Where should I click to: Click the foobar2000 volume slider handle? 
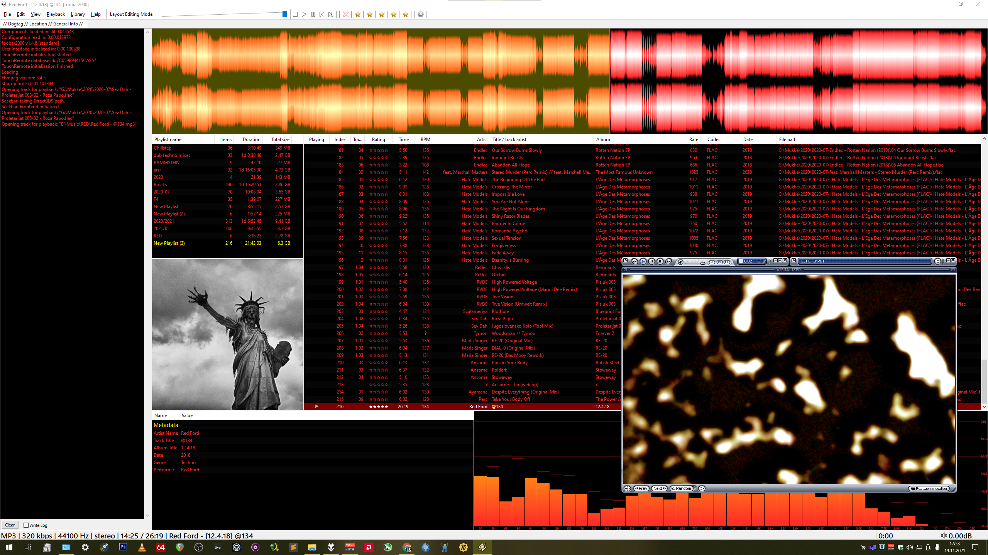(x=284, y=14)
